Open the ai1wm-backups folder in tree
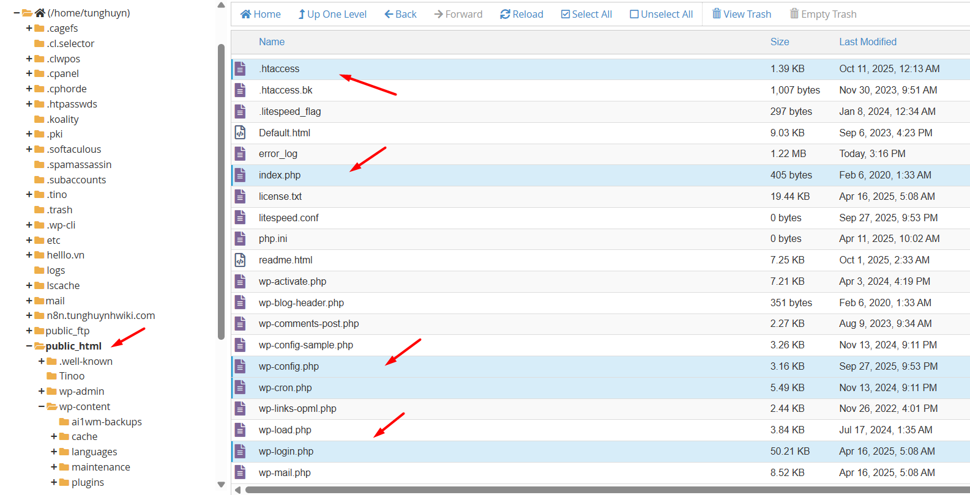Viewport: 970px width, 495px height. [x=106, y=422]
